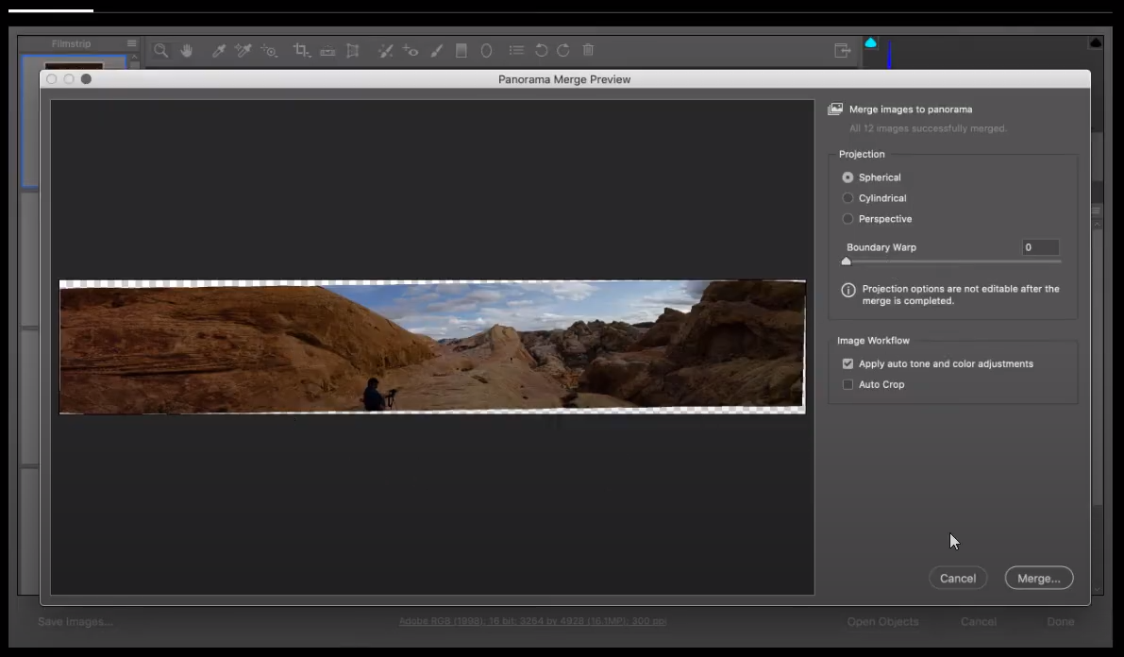Select the Red Eye Removal tool
The width and height of the screenshot is (1124, 657).
tap(410, 50)
